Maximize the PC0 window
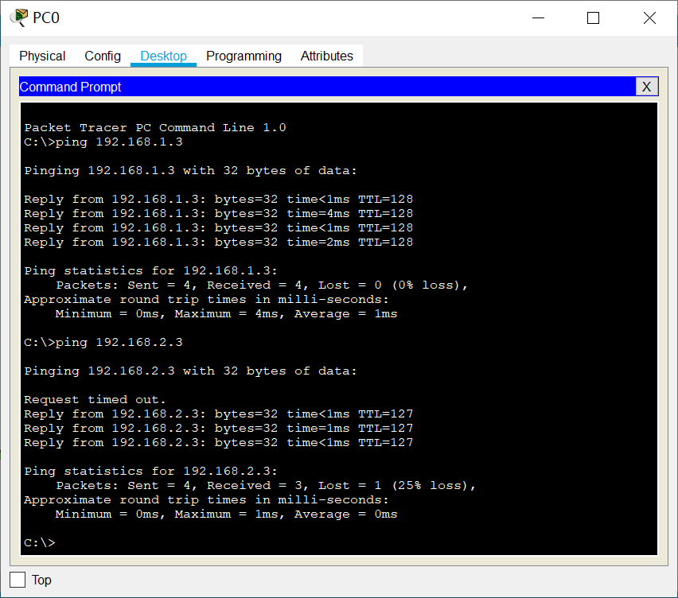The width and height of the screenshot is (678, 598). 594,18
